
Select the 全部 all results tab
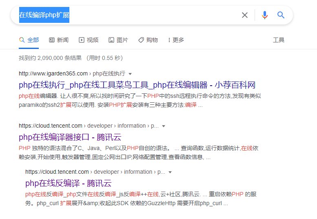(29, 40)
